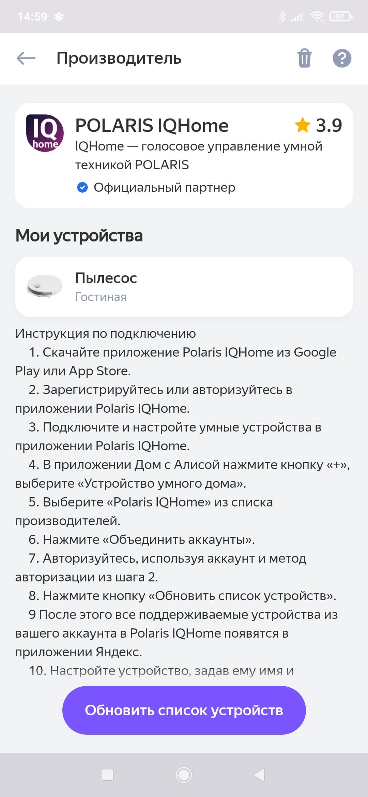The height and width of the screenshot is (797, 368).
Task: Tap the Wi-Fi status bar icon
Action: (317, 16)
